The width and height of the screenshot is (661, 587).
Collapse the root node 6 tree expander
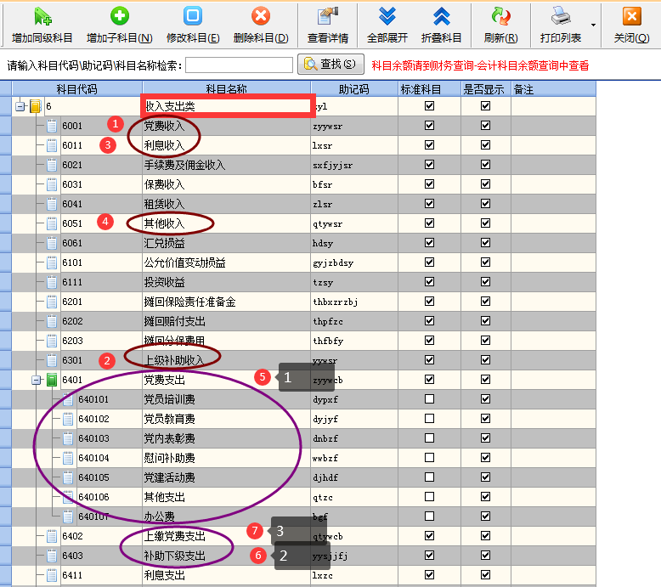coord(20,106)
